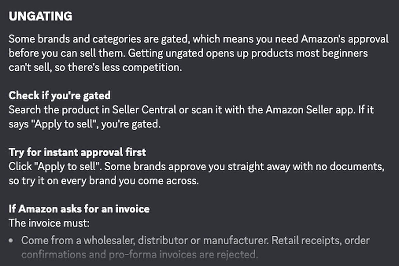Click the "Try for instant approval first" subheading
Image resolution: width=399 pixels, height=266 pixels.
point(77,152)
